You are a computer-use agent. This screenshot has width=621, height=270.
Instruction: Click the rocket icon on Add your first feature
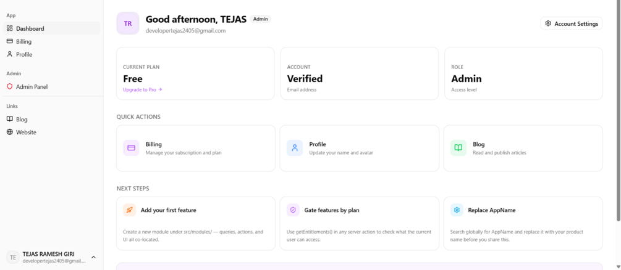pyautogui.click(x=130, y=210)
